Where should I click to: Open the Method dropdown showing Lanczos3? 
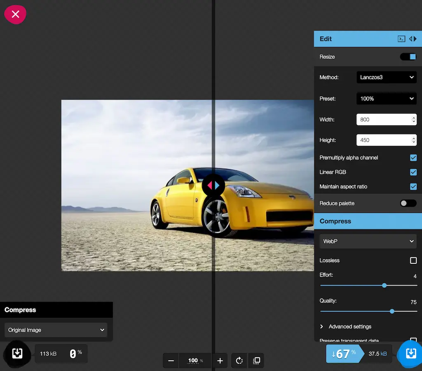pyautogui.click(x=387, y=77)
